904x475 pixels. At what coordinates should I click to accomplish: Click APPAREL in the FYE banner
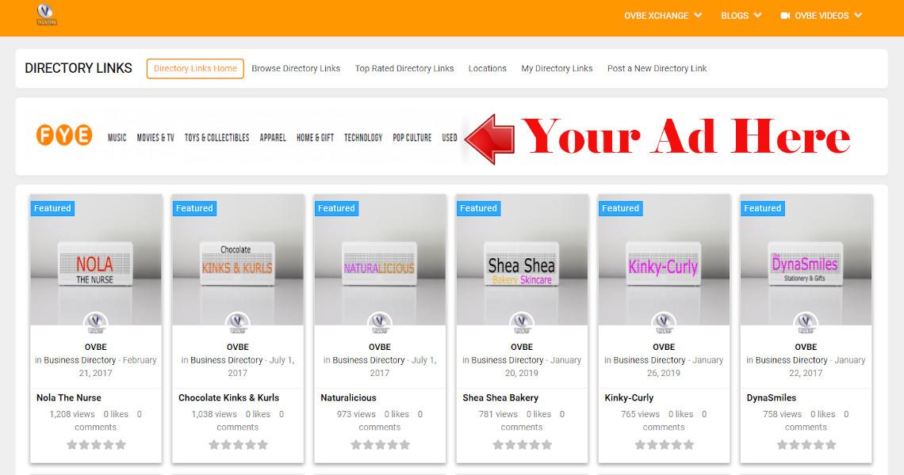pyautogui.click(x=273, y=138)
